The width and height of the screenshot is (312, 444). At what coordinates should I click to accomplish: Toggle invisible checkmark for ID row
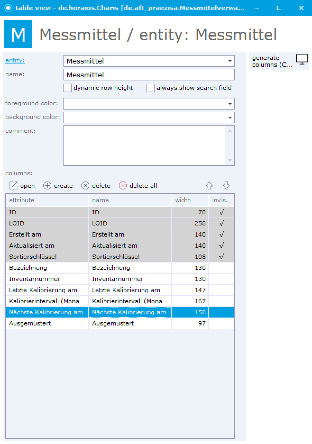[x=222, y=212]
